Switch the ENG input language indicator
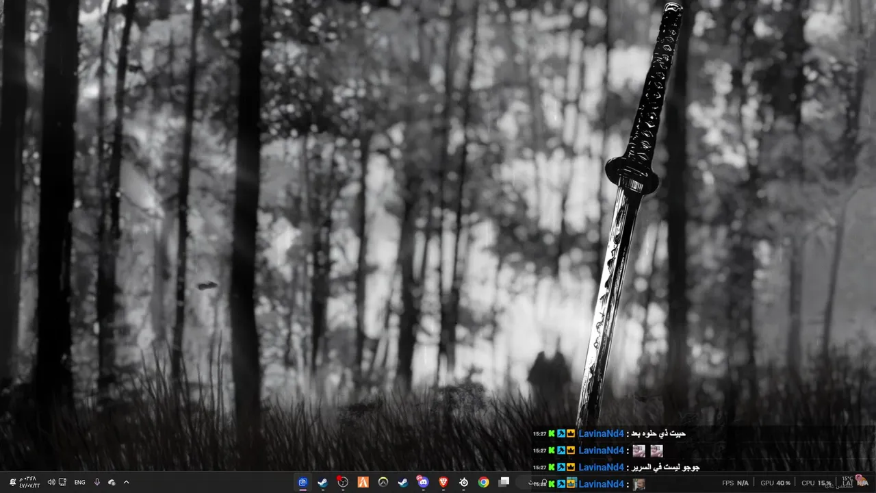 [x=79, y=482]
